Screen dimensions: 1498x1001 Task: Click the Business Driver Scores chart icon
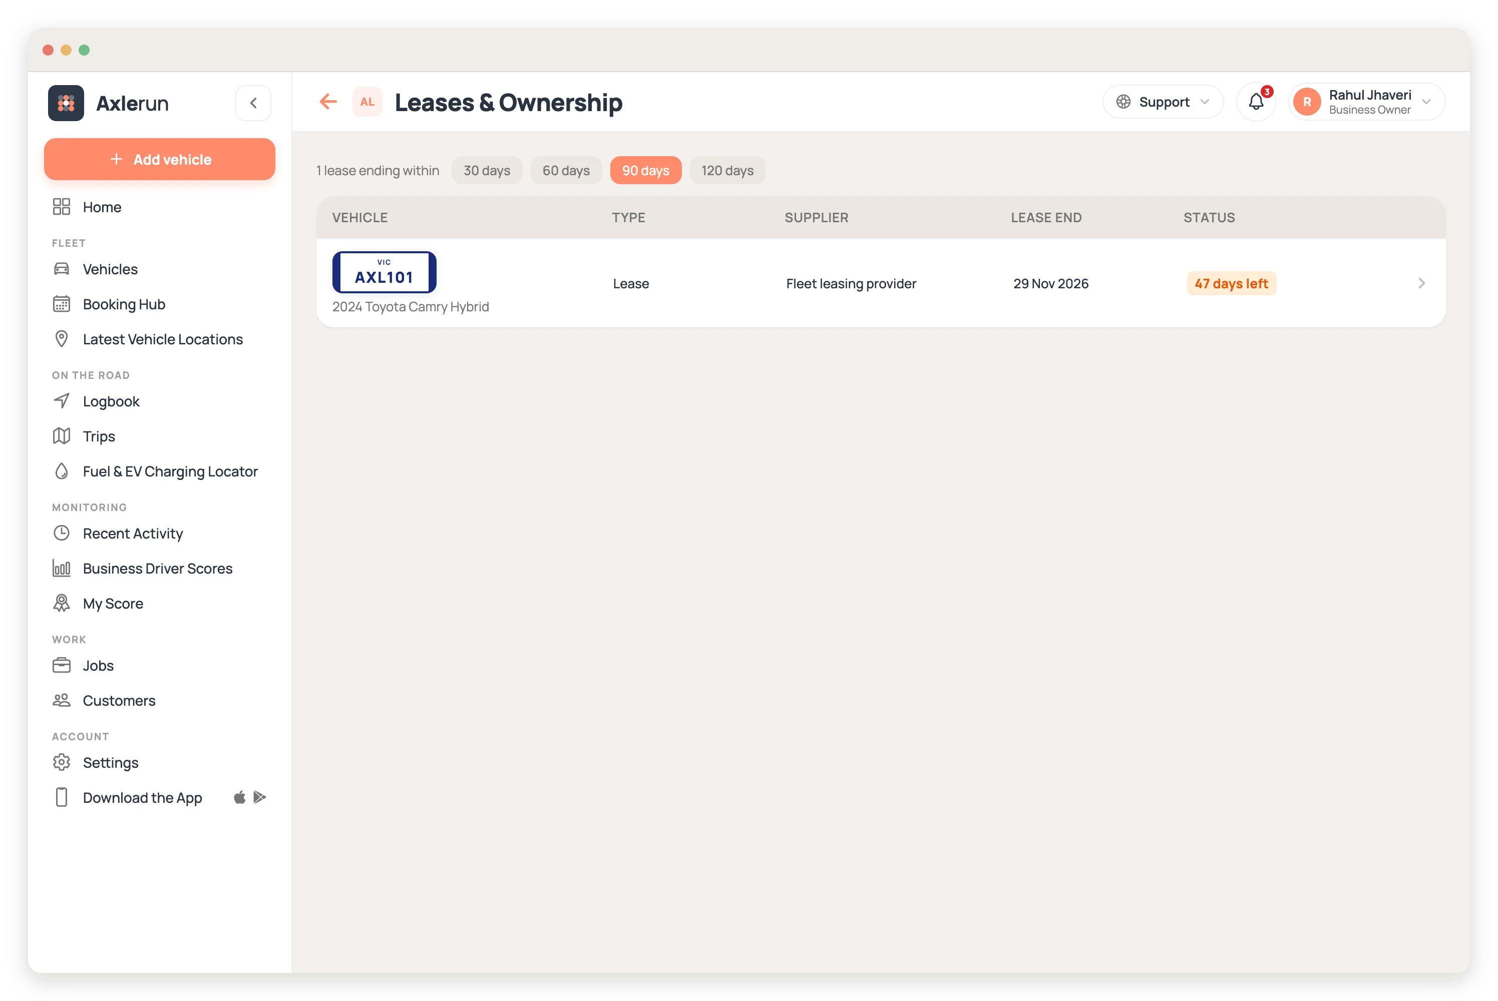coord(61,568)
